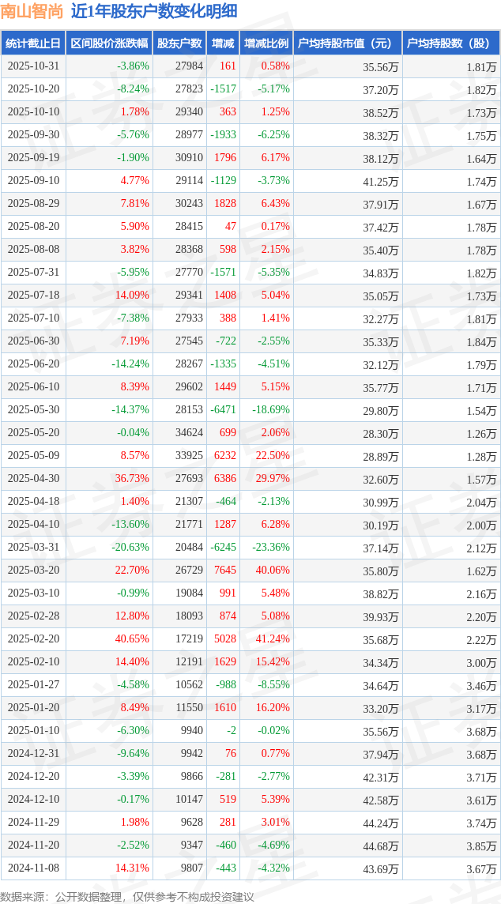Click the 股东户数 column header
This screenshot has width=501, height=904.
tap(179, 43)
